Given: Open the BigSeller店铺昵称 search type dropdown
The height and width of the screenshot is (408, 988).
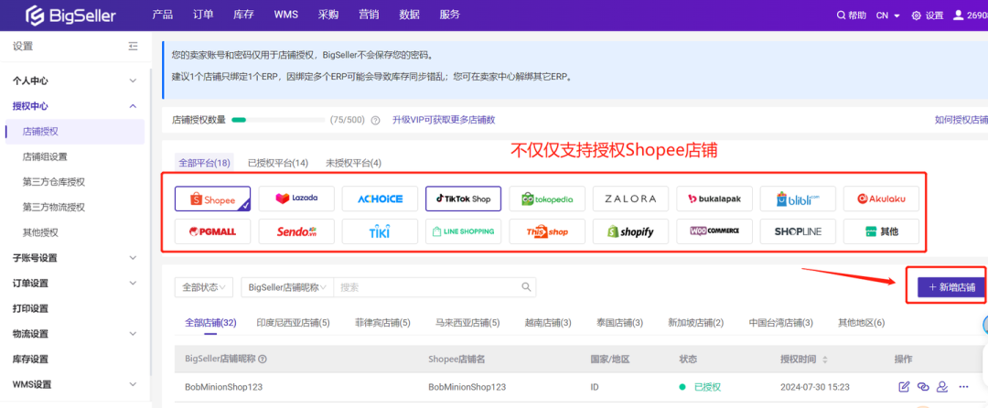Looking at the screenshot, I should point(287,287).
